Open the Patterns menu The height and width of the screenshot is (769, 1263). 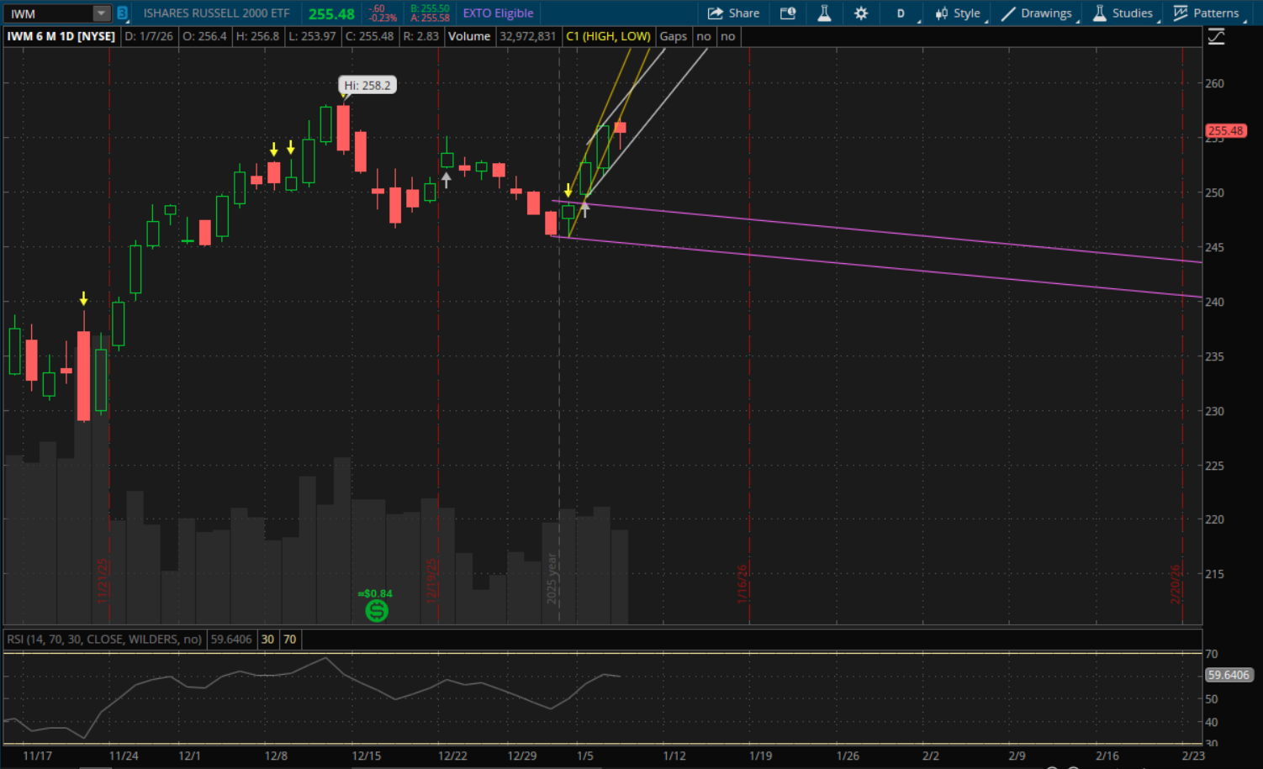pyautogui.click(x=1206, y=13)
